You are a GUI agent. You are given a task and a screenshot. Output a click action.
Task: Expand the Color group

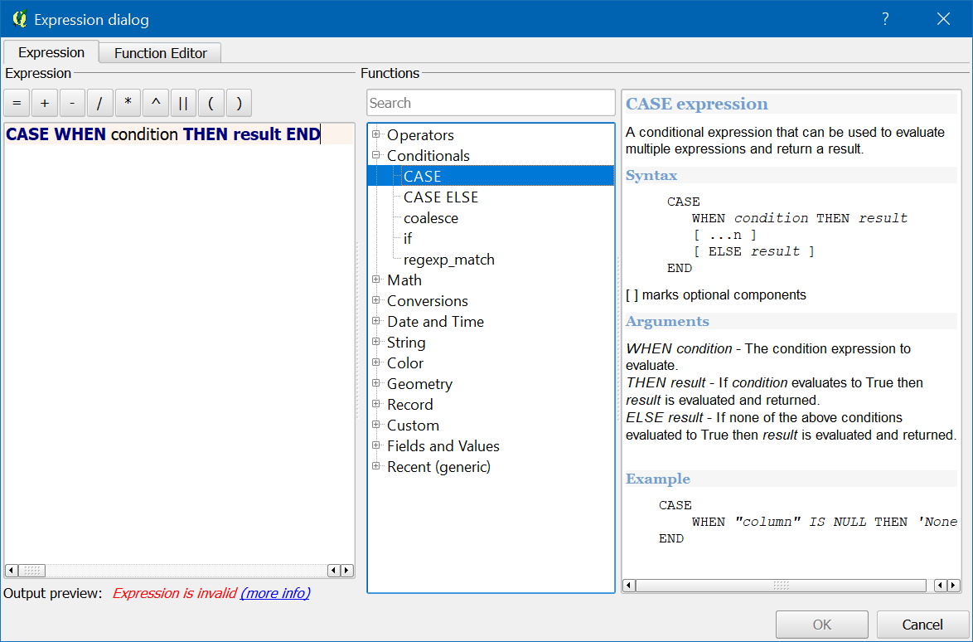(376, 362)
